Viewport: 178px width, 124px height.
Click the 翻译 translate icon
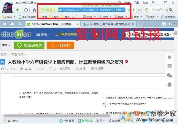[x=116, y=17]
